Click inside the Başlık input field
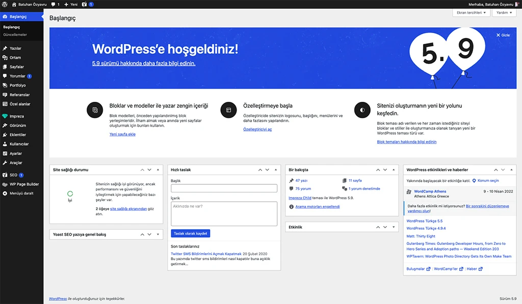522x304 pixels. pyautogui.click(x=223, y=187)
